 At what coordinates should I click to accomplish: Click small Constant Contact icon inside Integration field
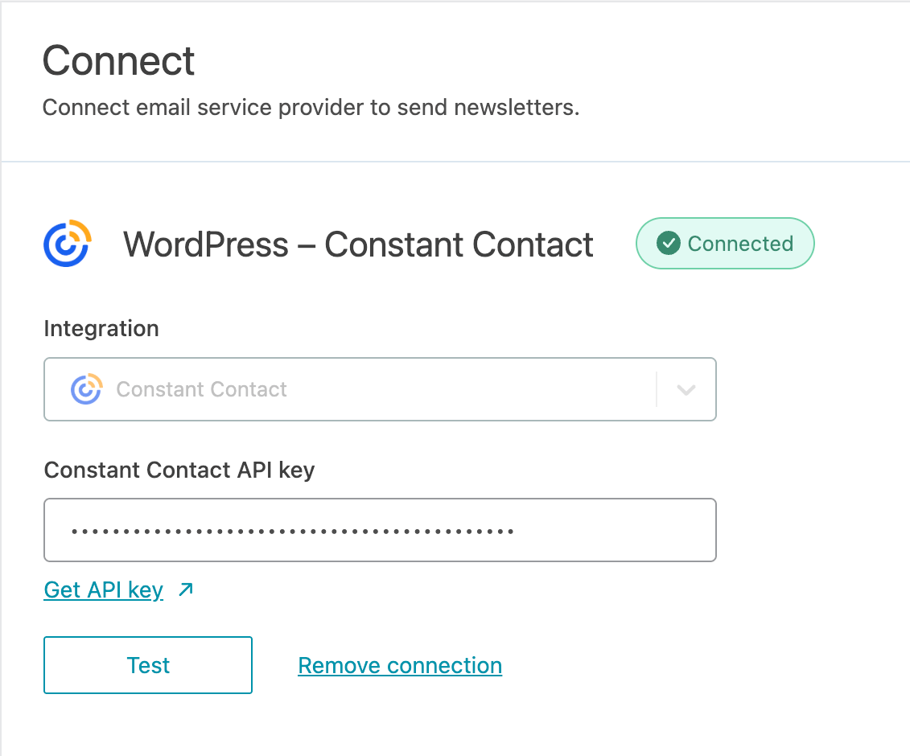pos(86,389)
